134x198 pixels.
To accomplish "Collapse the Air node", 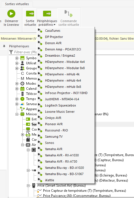I will click(22, 145).
